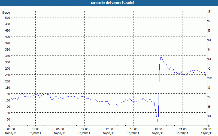218x136 pixels.
Task: Pick the 420 value on the y-axis
Action: 8,37
